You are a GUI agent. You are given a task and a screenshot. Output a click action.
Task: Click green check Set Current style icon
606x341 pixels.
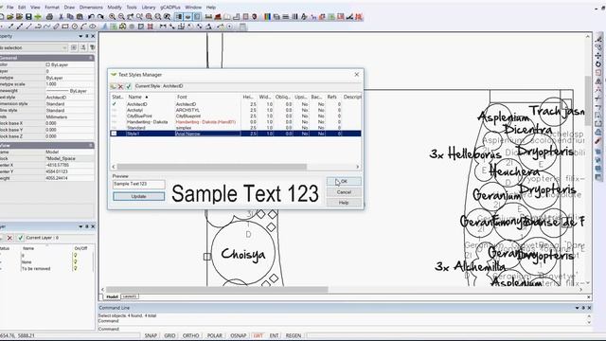(129, 86)
